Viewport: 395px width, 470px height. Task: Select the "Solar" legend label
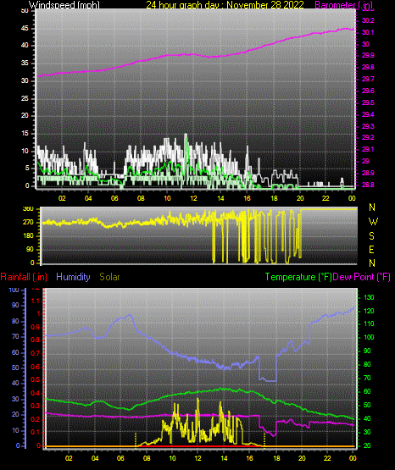(x=109, y=277)
